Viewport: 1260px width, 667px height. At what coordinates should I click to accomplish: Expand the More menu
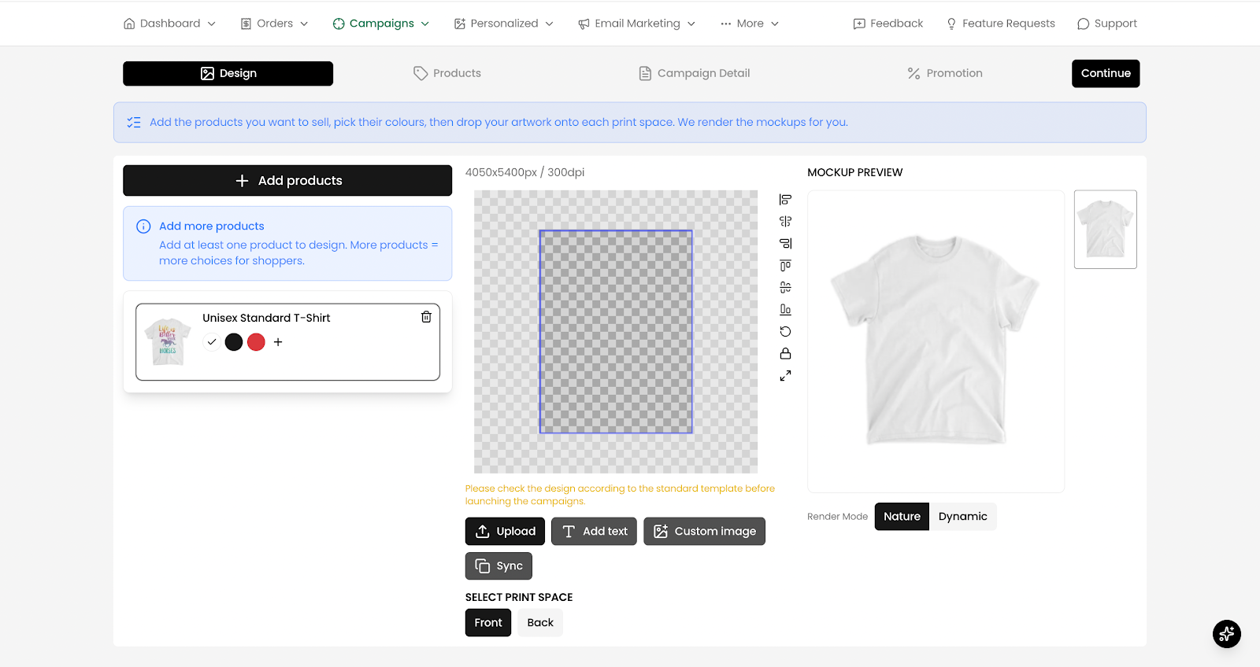point(750,24)
